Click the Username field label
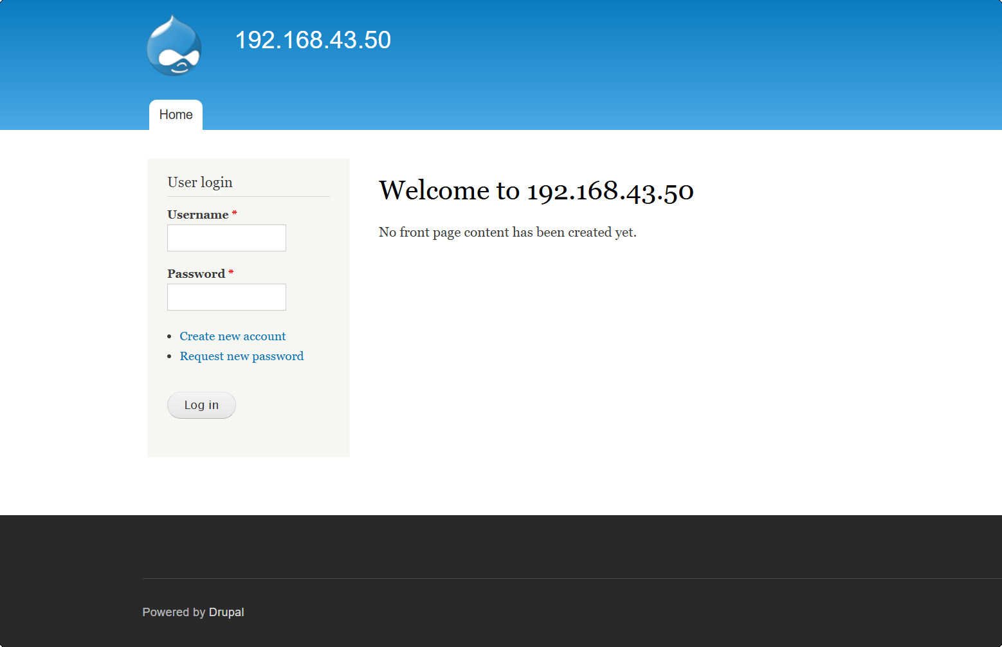 point(197,215)
